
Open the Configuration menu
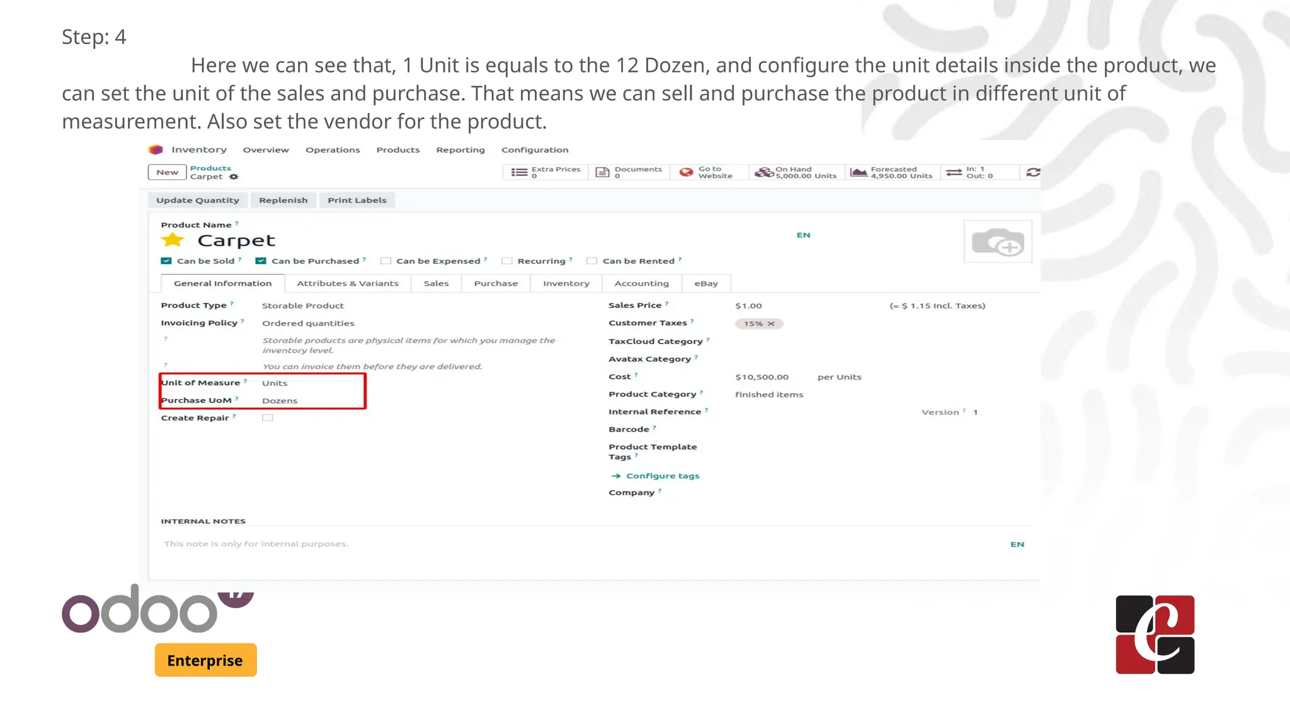click(534, 150)
